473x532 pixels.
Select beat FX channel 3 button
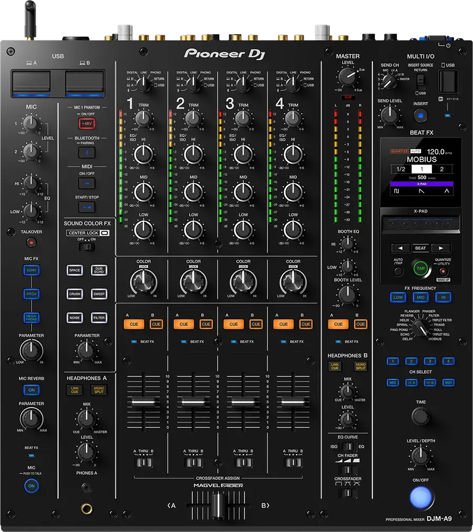click(x=430, y=361)
